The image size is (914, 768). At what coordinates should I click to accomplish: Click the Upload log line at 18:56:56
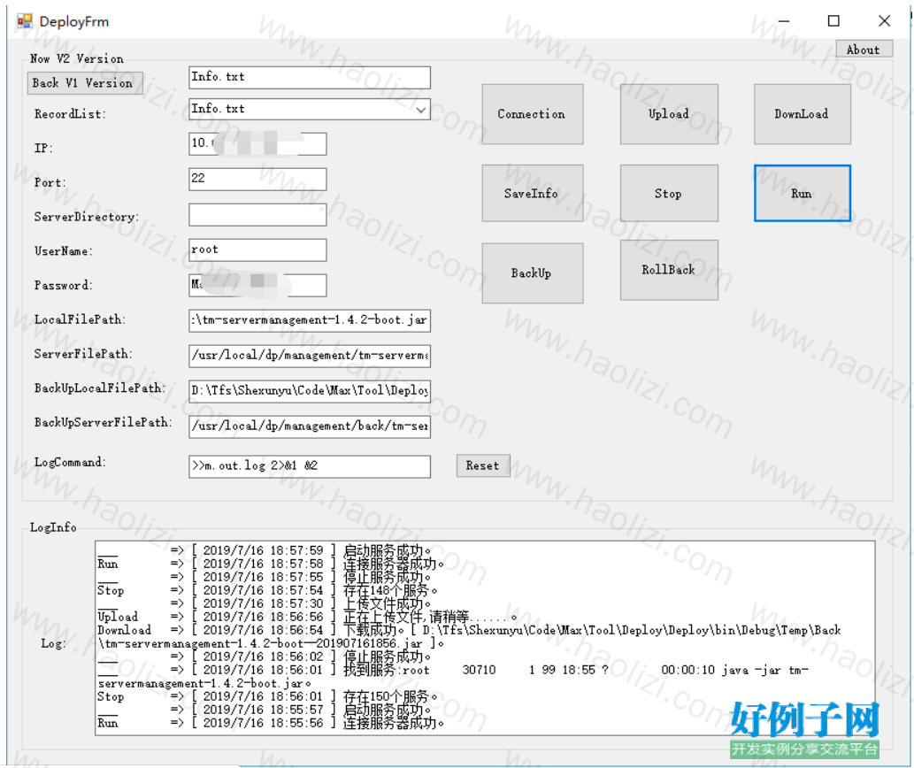tap(308, 617)
